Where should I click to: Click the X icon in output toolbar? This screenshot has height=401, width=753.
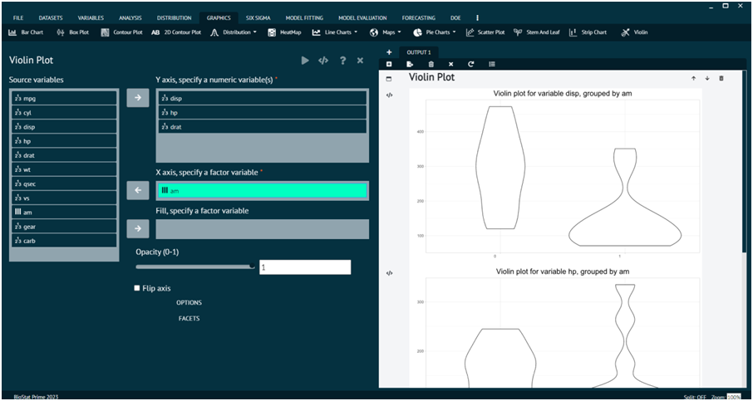[451, 64]
